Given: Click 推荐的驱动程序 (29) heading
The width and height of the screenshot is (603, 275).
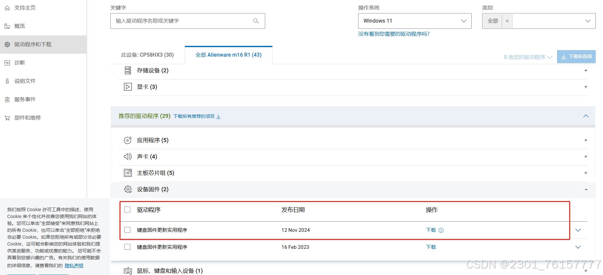Looking at the screenshot, I should (144, 116).
